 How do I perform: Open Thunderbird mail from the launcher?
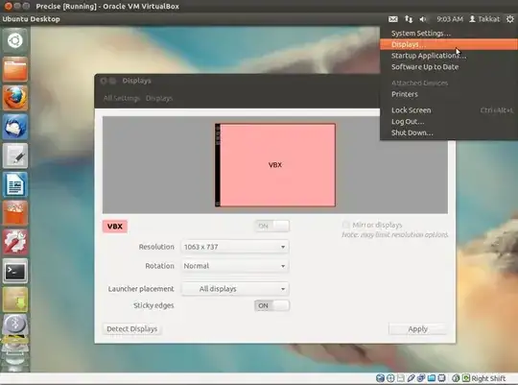point(14,127)
